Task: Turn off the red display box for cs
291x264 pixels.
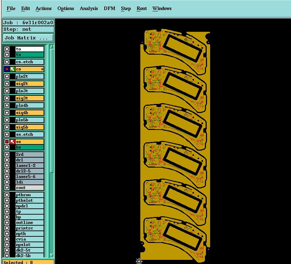Action: click(x=7, y=69)
